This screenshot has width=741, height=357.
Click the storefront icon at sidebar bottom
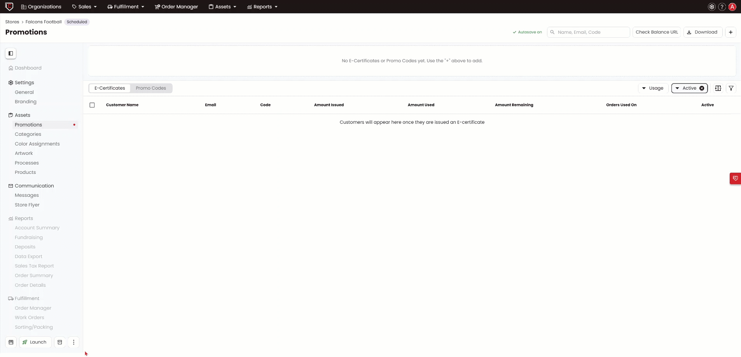coord(11,342)
